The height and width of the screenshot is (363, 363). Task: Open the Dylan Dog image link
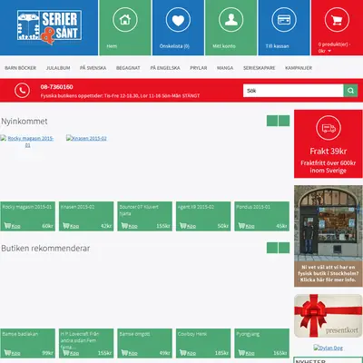tap(328, 348)
